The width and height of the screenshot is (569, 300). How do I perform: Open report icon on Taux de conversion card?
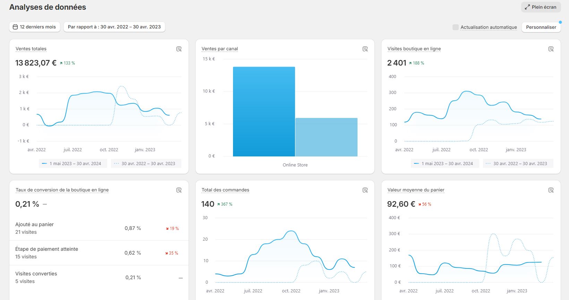point(179,190)
